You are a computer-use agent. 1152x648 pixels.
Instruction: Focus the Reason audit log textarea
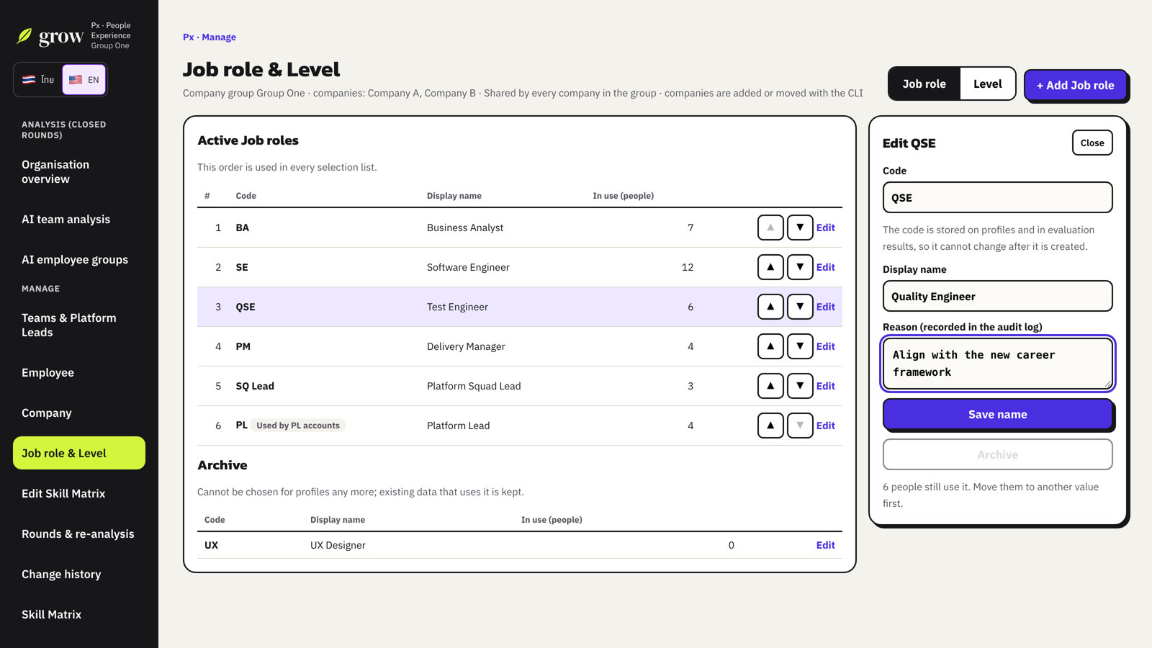click(x=997, y=364)
